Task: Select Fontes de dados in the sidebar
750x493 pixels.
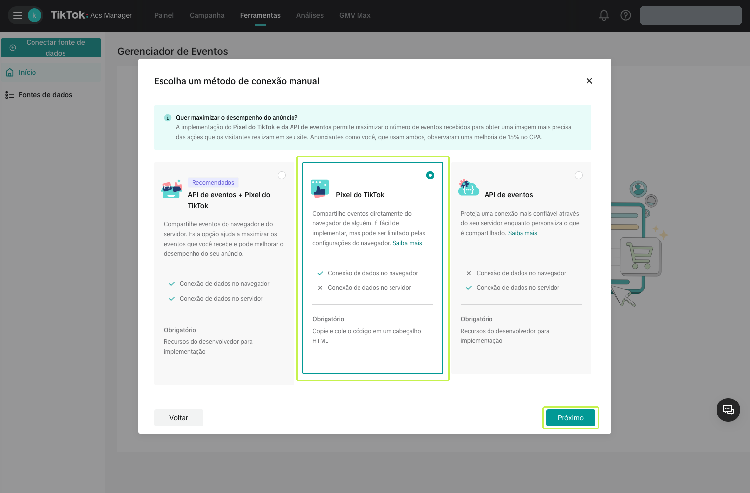Action: pyautogui.click(x=51, y=95)
